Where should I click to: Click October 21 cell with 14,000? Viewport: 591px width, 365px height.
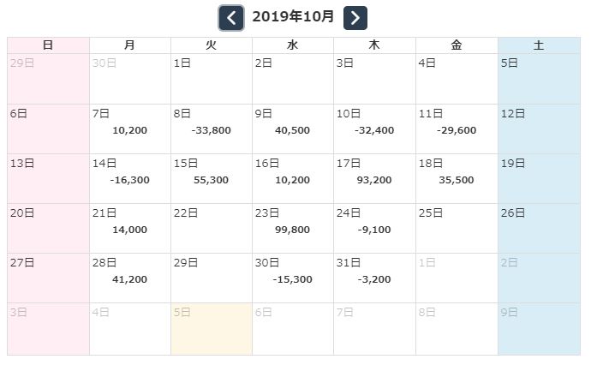click(130, 229)
